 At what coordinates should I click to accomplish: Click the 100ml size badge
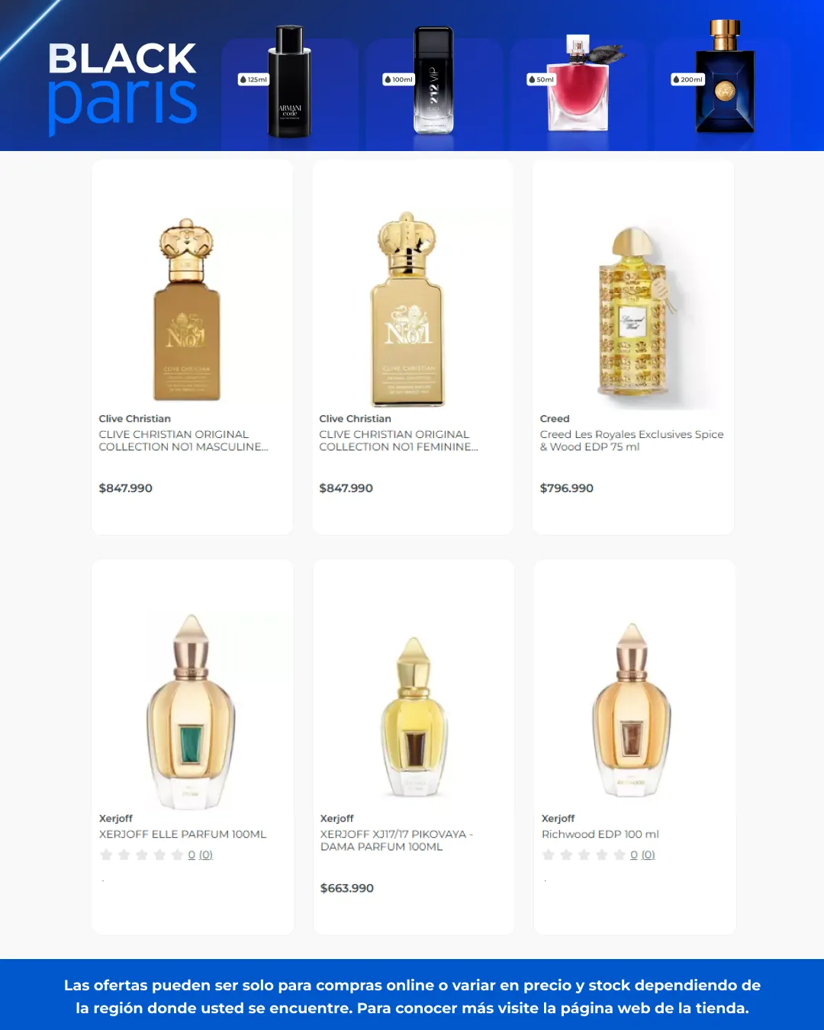coord(398,79)
